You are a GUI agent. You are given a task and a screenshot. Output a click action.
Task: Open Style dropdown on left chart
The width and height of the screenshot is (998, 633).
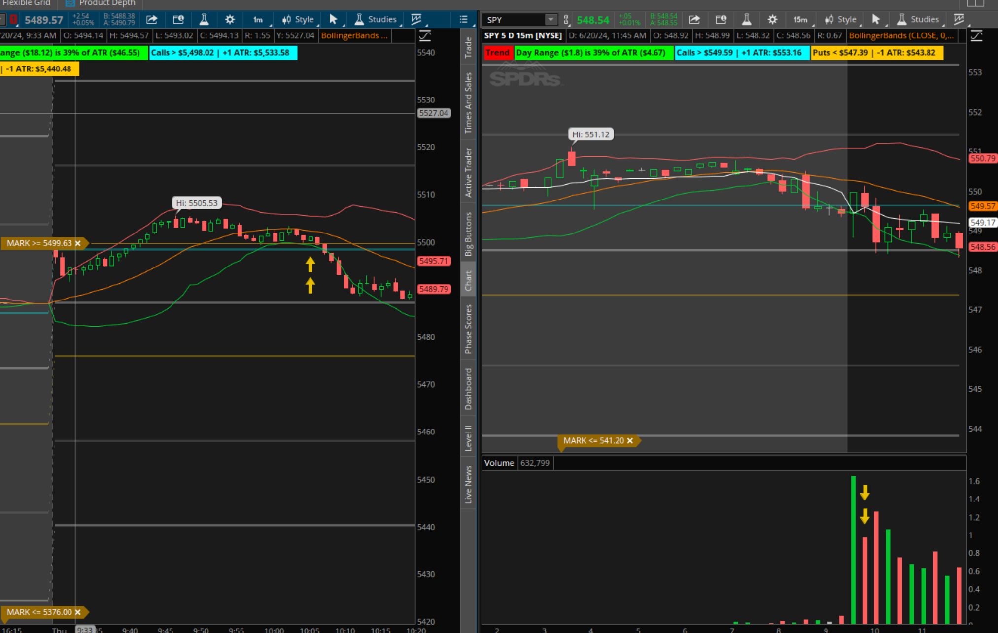tap(299, 20)
